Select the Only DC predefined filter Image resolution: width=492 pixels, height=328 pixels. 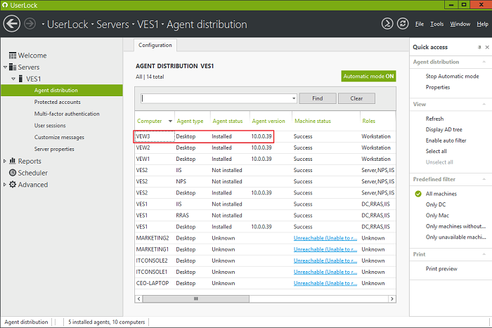[436, 204]
